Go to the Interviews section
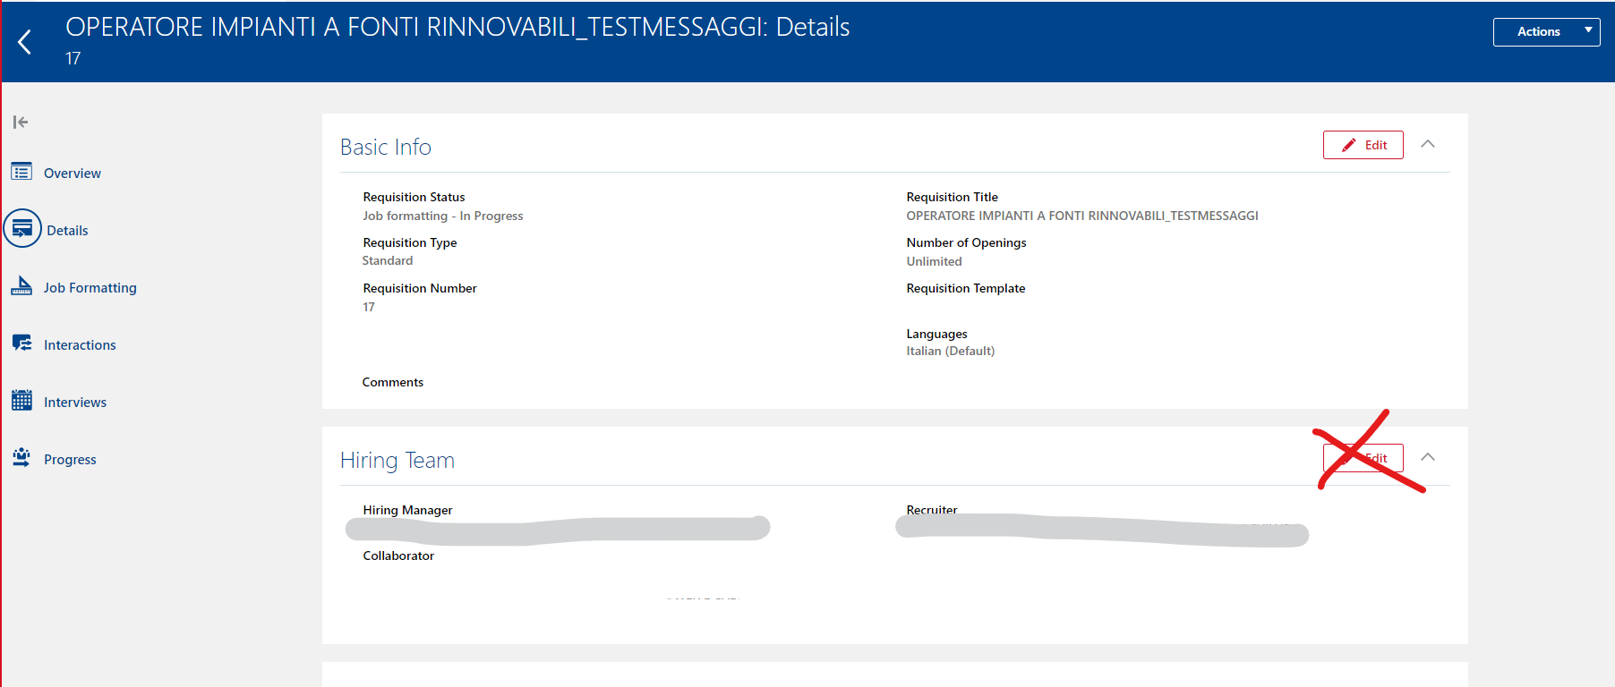This screenshot has height=687, width=1615. pos(75,403)
